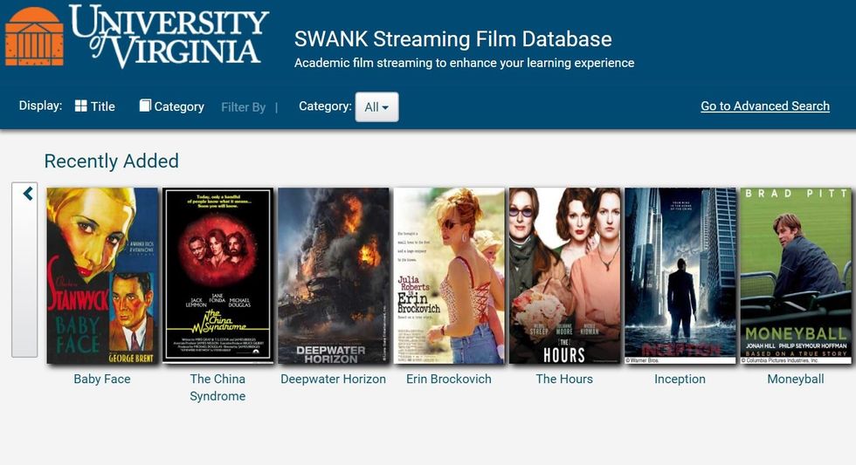Click the Baby Face title link

click(102, 379)
